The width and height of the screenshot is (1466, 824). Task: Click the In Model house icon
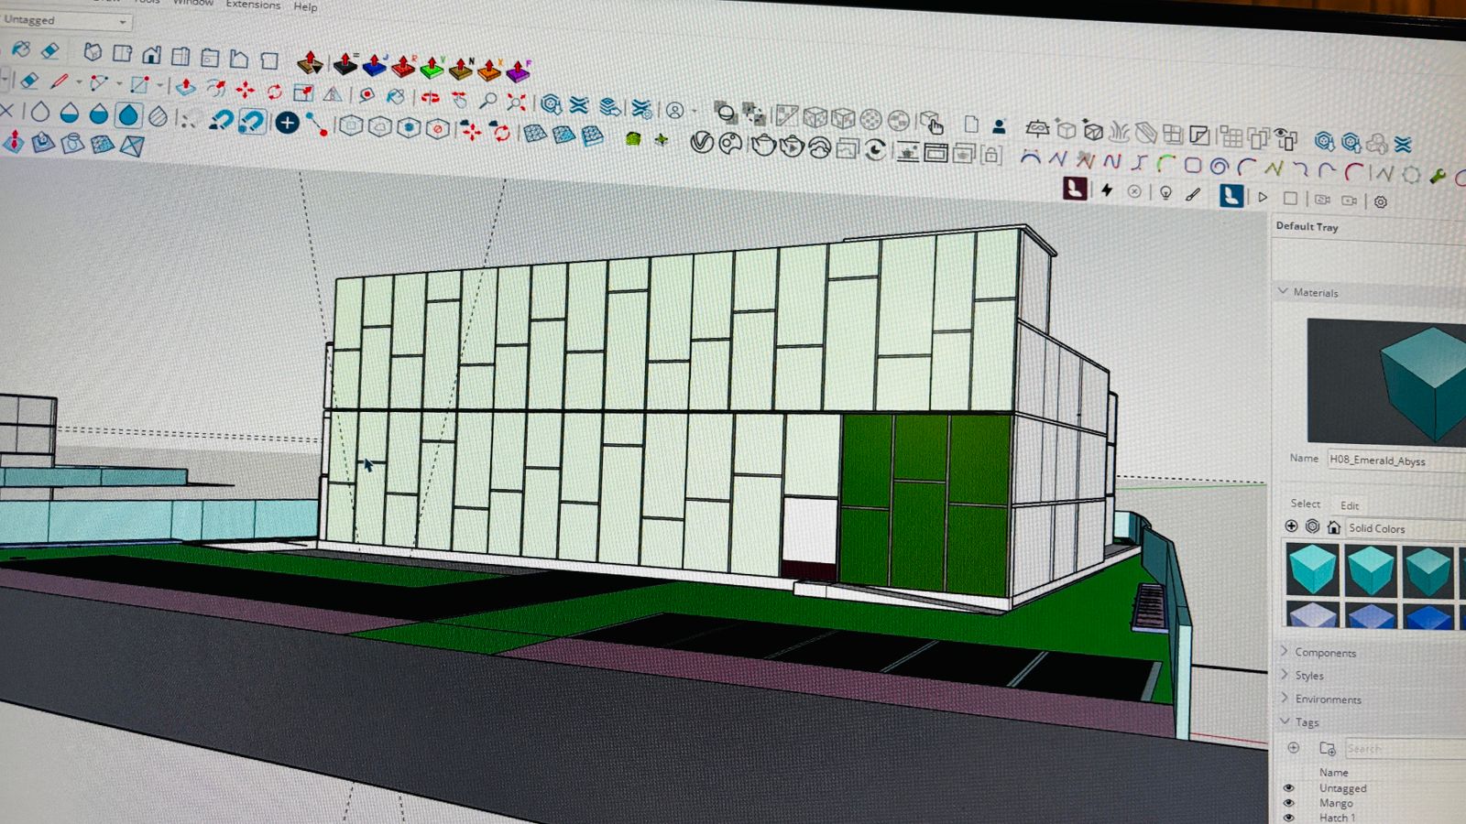1334,526
